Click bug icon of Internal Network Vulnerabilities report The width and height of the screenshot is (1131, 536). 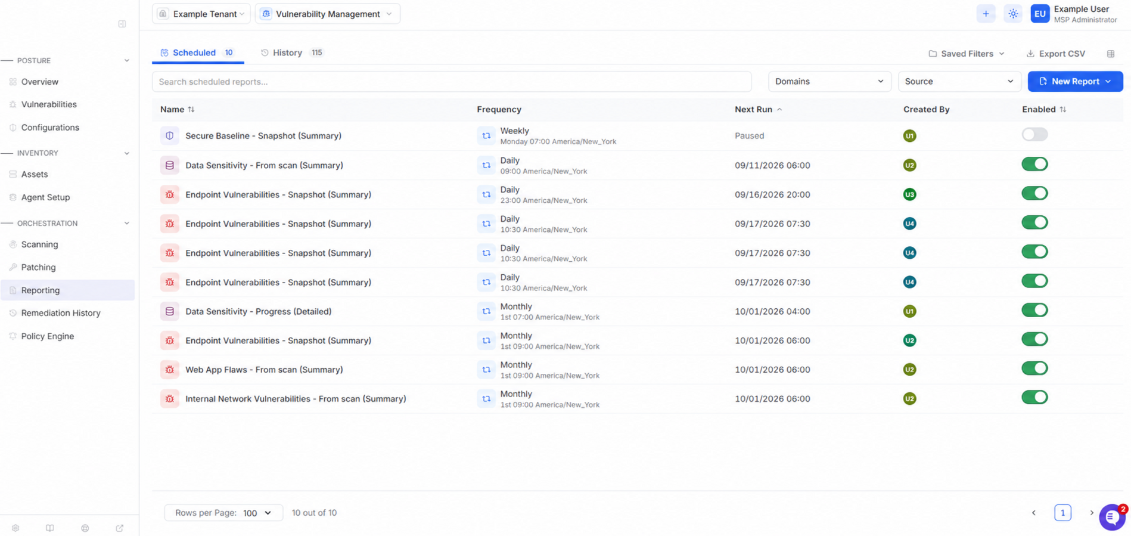point(170,399)
